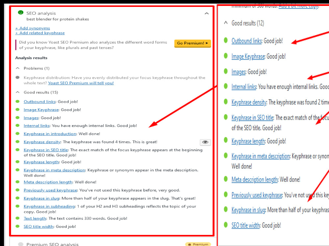Open Keyphrase in subheading link
The image size is (329, 246).
pyautogui.click(x=49, y=206)
